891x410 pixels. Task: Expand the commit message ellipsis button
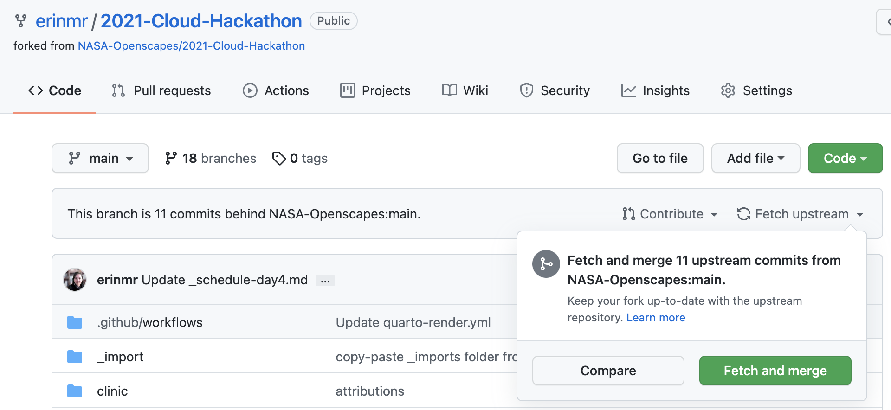(325, 281)
